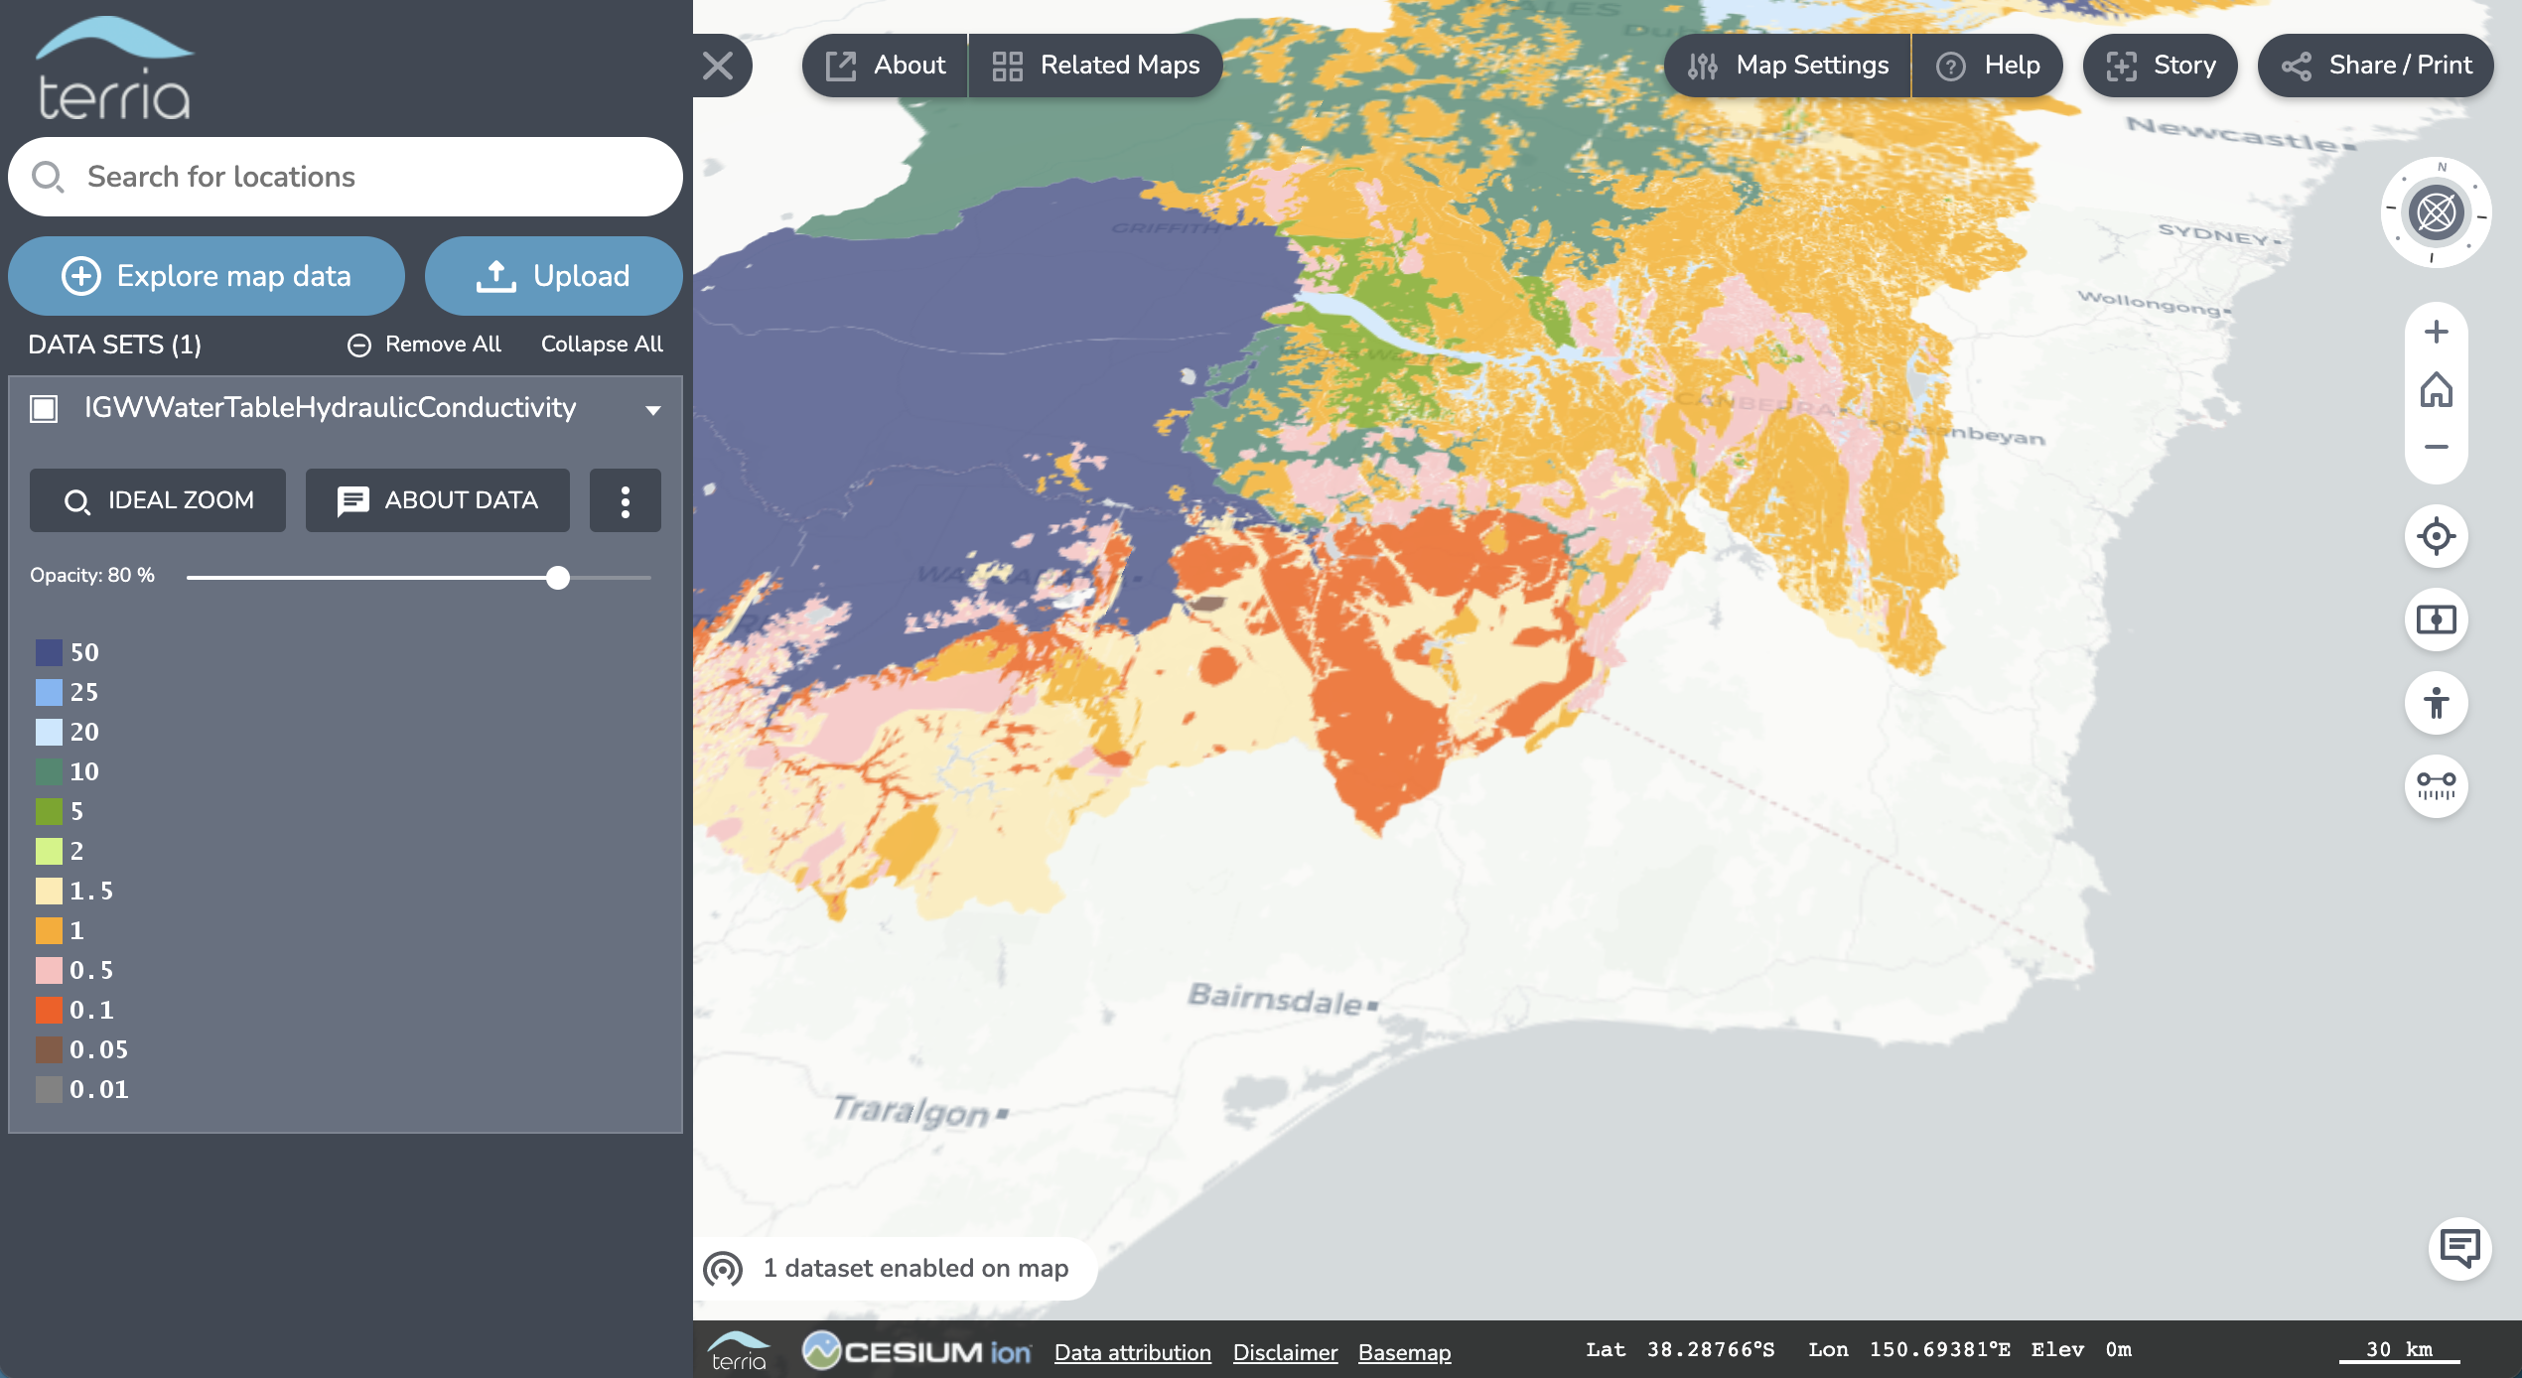Collapse the IGWWaterTableHydraulicConductivity dataset arrow

652,410
